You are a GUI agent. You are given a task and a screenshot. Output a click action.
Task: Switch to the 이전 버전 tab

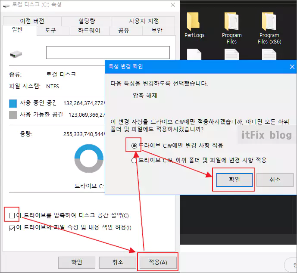(x=32, y=21)
